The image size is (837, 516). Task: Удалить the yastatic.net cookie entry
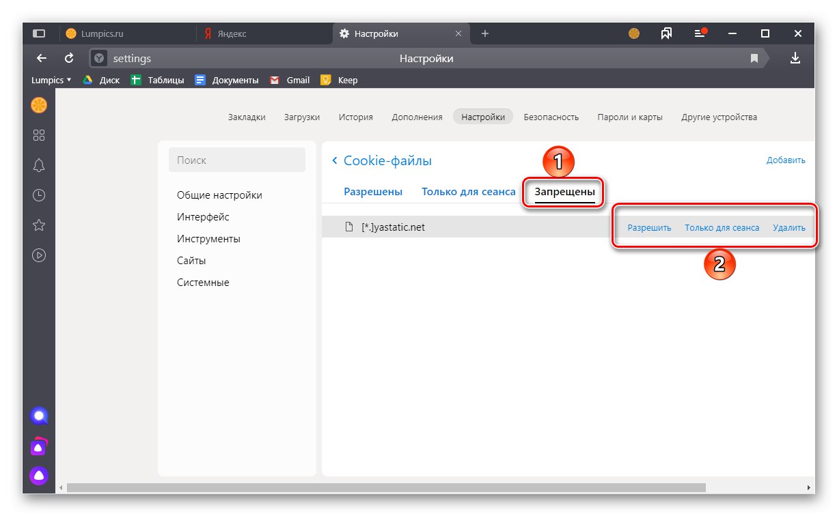(x=789, y=227)
